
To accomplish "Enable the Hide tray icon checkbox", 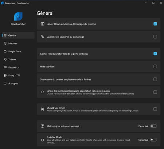I will [155, 67].
